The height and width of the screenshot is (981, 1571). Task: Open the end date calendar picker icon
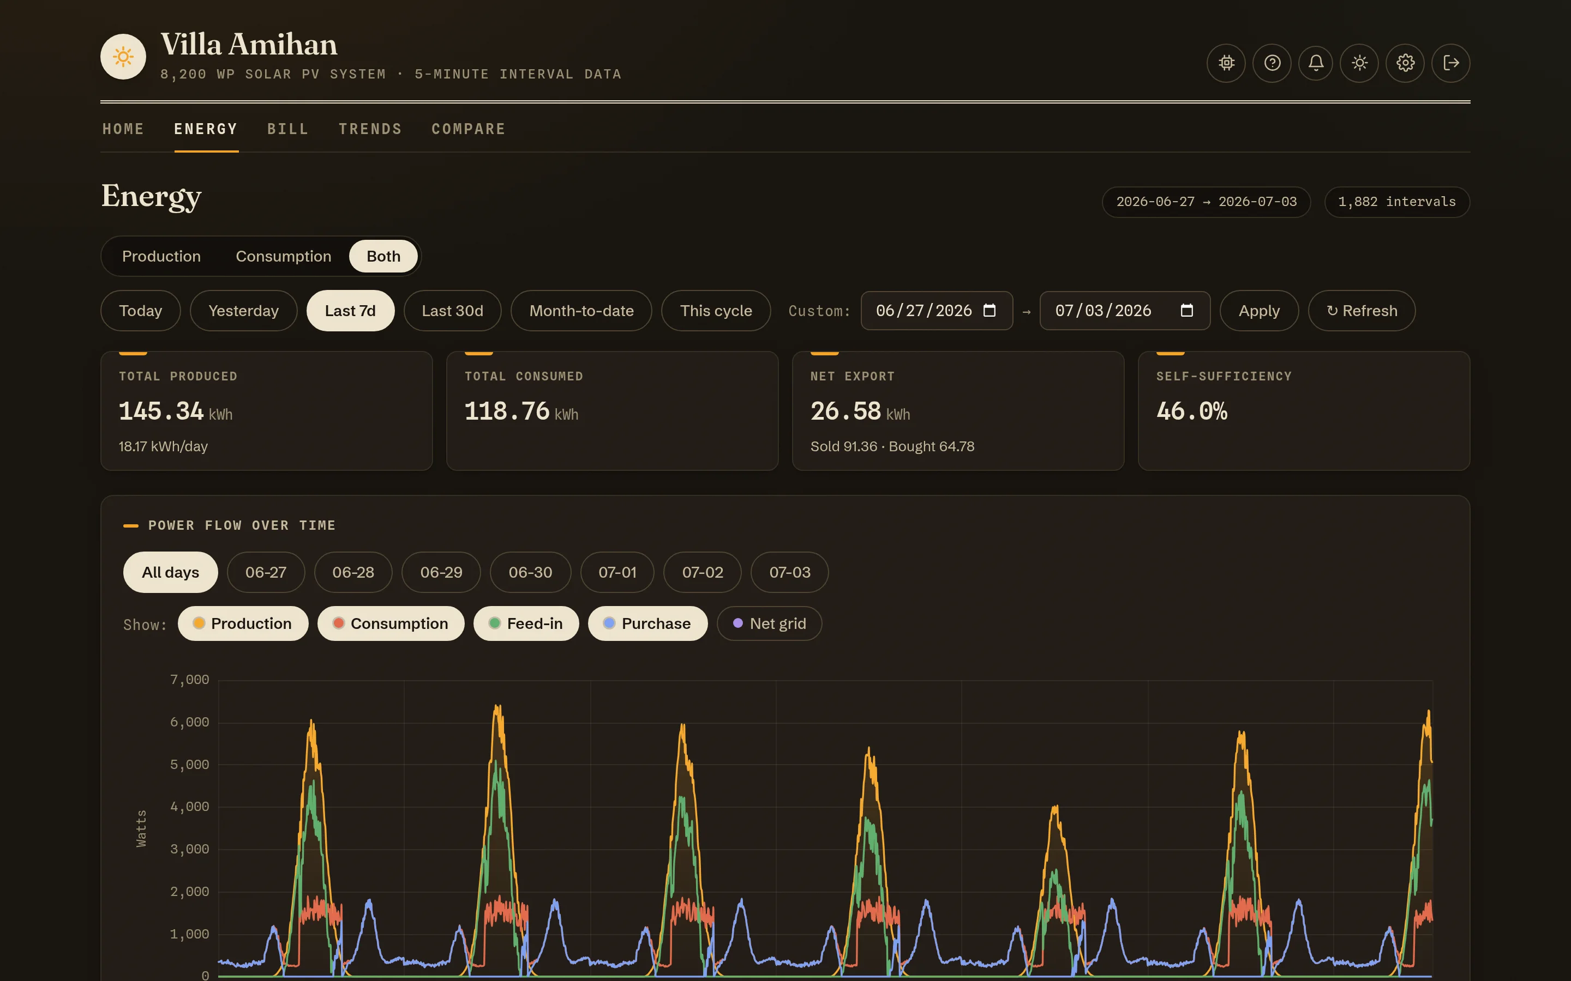tap(1186, 311)
